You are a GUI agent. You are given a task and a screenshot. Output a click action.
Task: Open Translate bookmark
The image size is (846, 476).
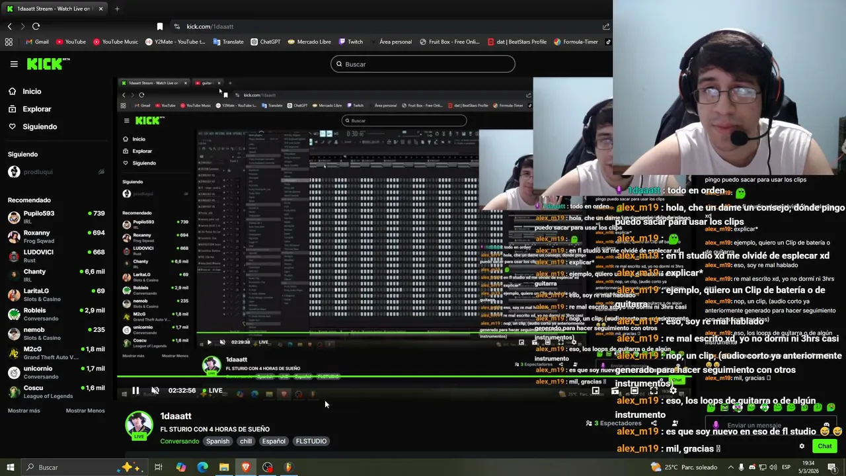pyautogui.click(x=228, y=42)
